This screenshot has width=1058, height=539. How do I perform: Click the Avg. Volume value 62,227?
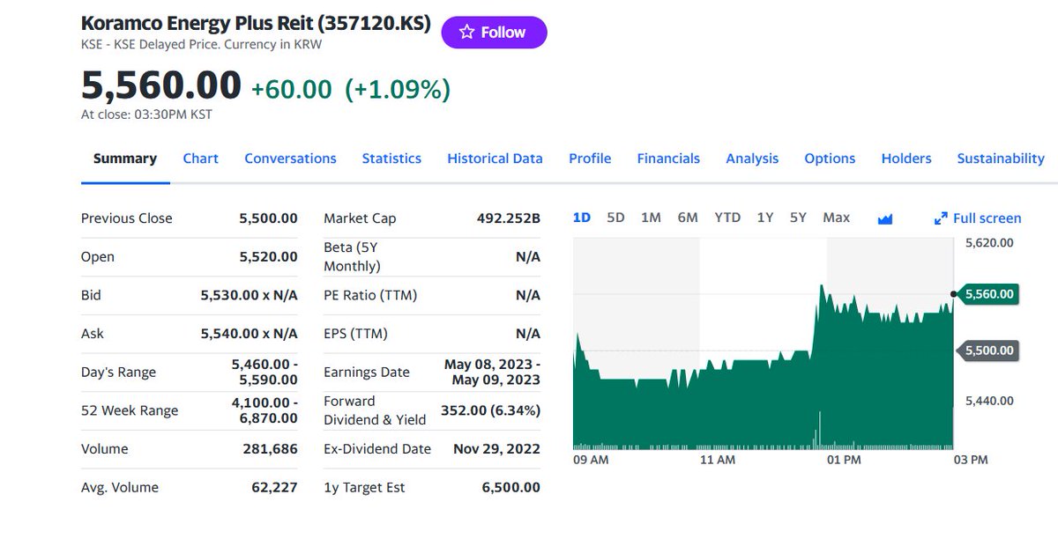[x=274, y=488]
